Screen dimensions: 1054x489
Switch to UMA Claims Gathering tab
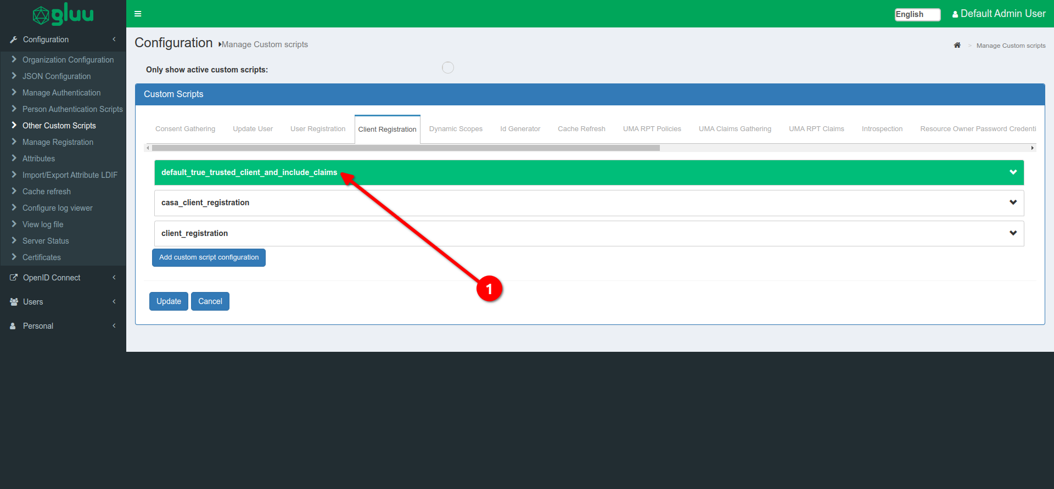coord(735,129)
